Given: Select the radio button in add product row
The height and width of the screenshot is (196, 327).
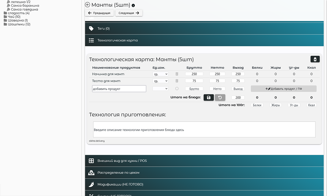Looking at the screenshot, I should click(177, 89).
